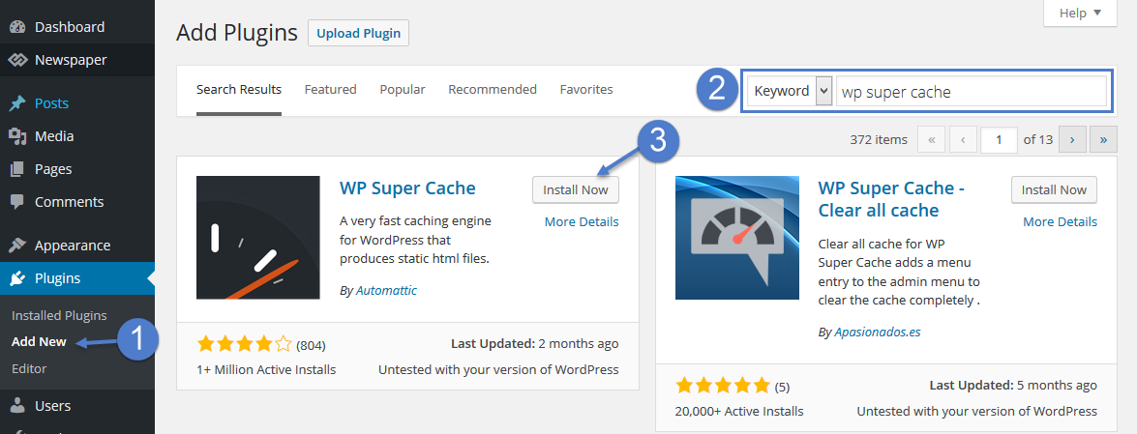Screen dimensions: 1137x434
Task: Click the current page number field
Action: click(999, 140)
